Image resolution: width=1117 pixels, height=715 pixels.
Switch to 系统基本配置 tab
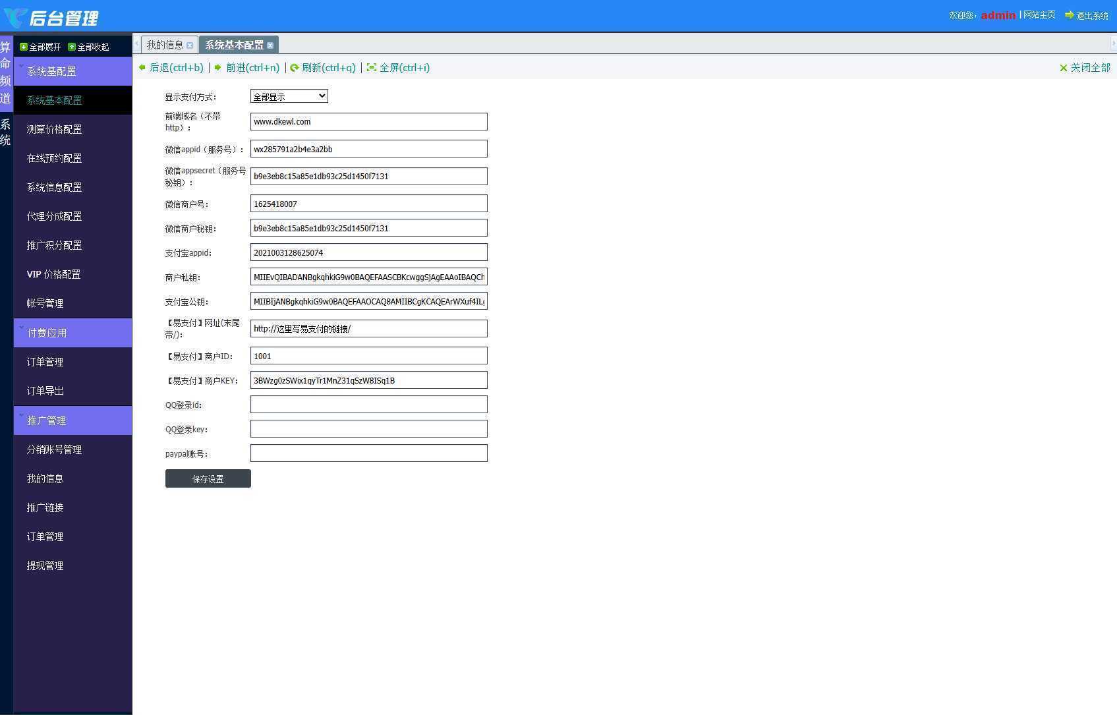[x=234, y=45]
